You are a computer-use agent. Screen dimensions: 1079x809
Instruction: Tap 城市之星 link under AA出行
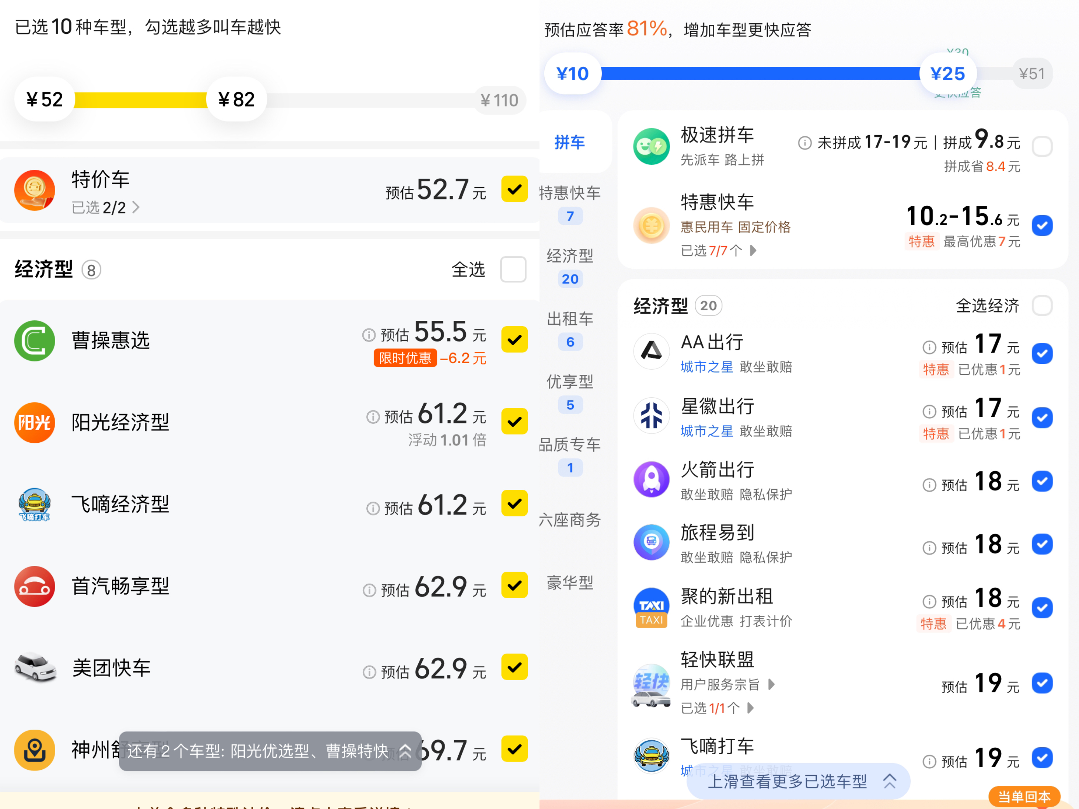(x=707, y=367)
